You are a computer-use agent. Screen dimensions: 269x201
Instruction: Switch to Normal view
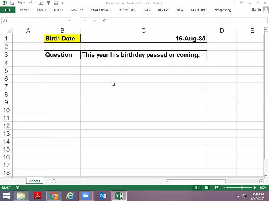coord(197,188)
